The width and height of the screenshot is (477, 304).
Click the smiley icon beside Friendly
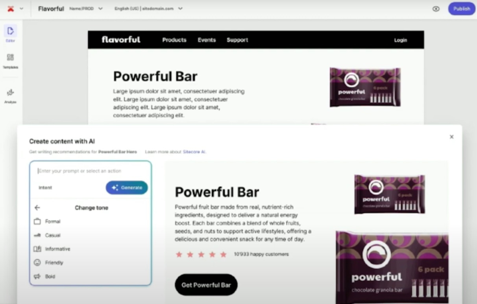37,263
